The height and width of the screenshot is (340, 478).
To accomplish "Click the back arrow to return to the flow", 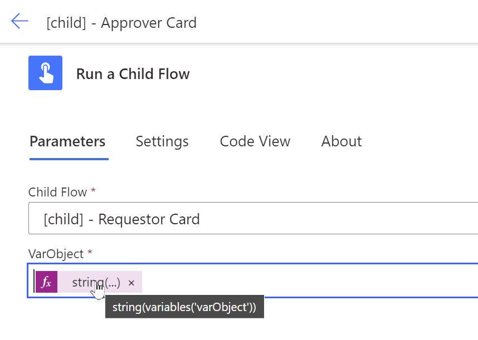I will (20, 21).
